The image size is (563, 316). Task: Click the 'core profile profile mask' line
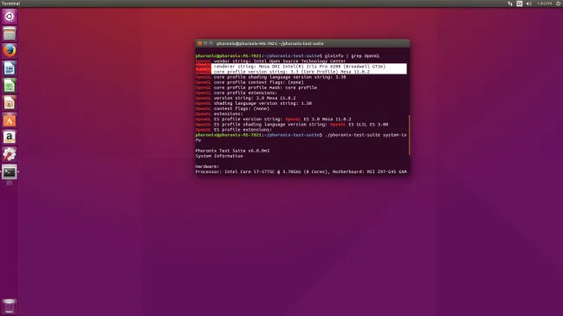coord(256,87)
